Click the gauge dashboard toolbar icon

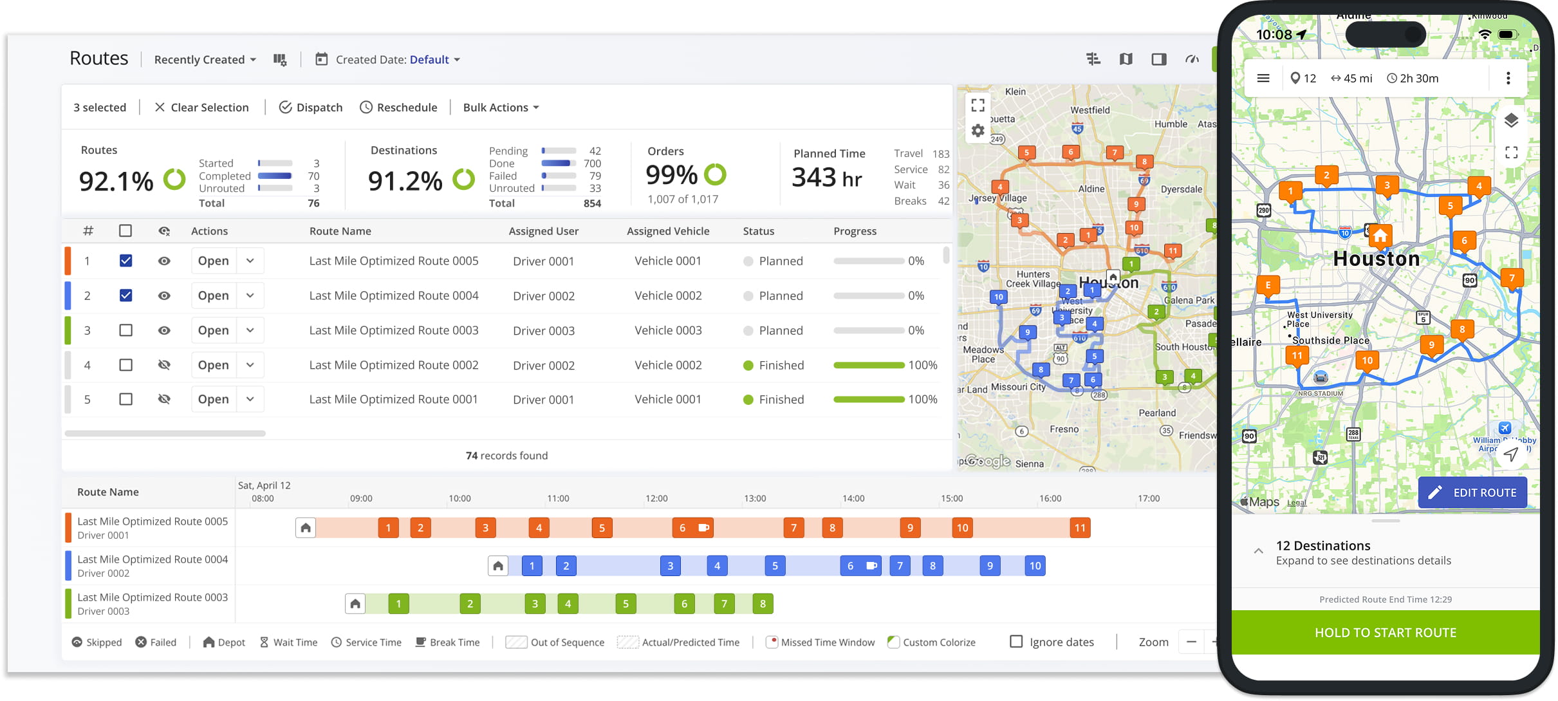click(x=1192, y=59)
